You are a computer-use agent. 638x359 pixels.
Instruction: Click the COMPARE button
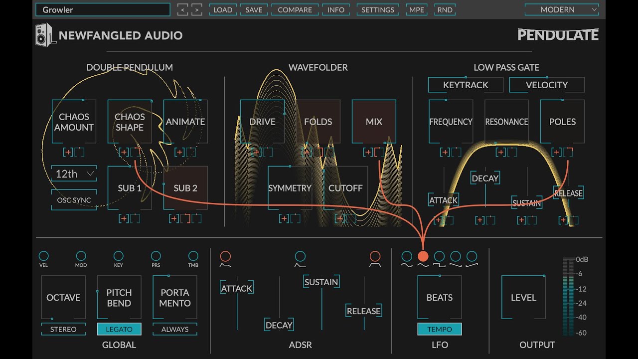[x=295, y=9]
